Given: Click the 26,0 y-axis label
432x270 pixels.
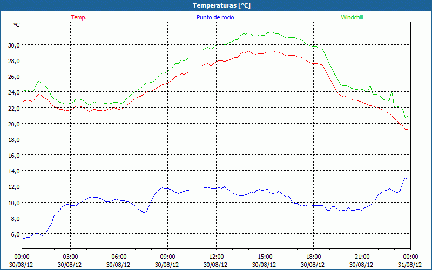Looking at the screenshot, I should click(14, 77).
